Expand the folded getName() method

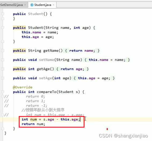[x=3, y=50]
